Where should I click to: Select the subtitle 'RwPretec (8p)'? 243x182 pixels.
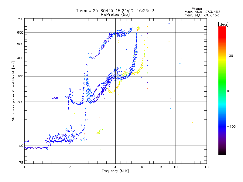click(115, 15)
